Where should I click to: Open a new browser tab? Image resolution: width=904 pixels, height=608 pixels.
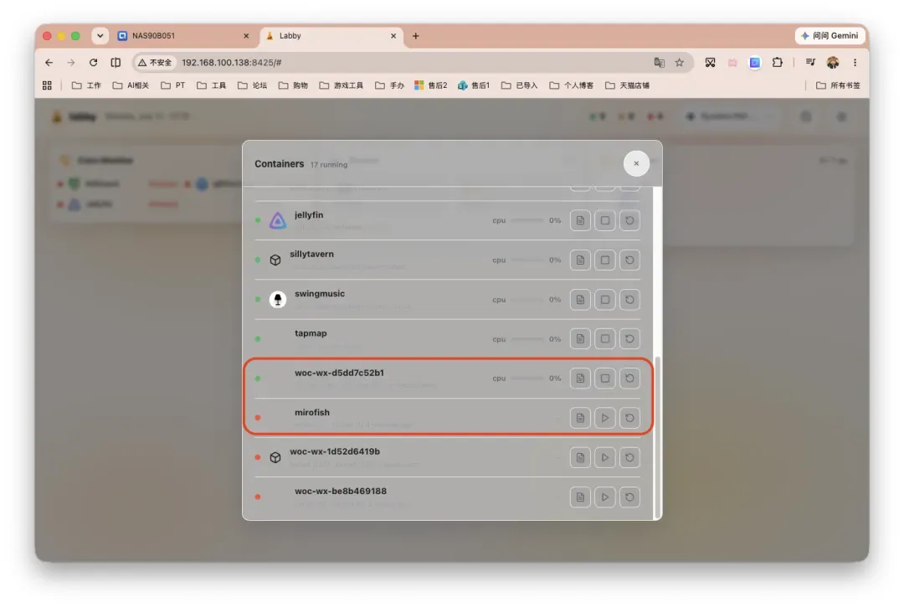point(416,36)
